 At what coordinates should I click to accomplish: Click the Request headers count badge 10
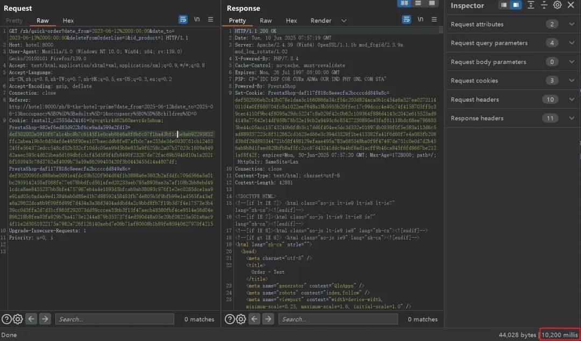coord(550,100)
